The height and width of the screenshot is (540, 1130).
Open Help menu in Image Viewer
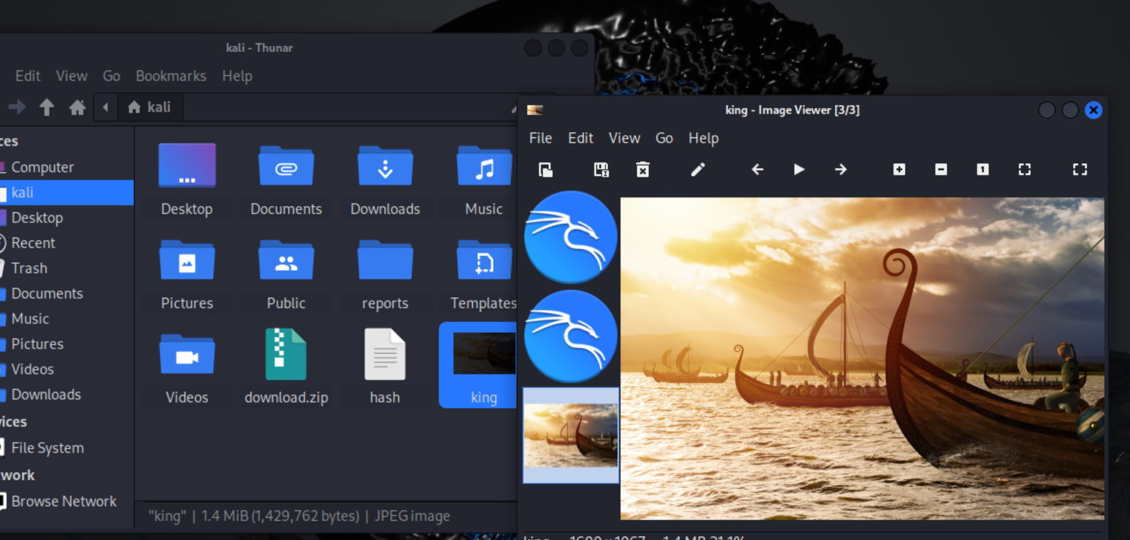[x=703, y=138]
